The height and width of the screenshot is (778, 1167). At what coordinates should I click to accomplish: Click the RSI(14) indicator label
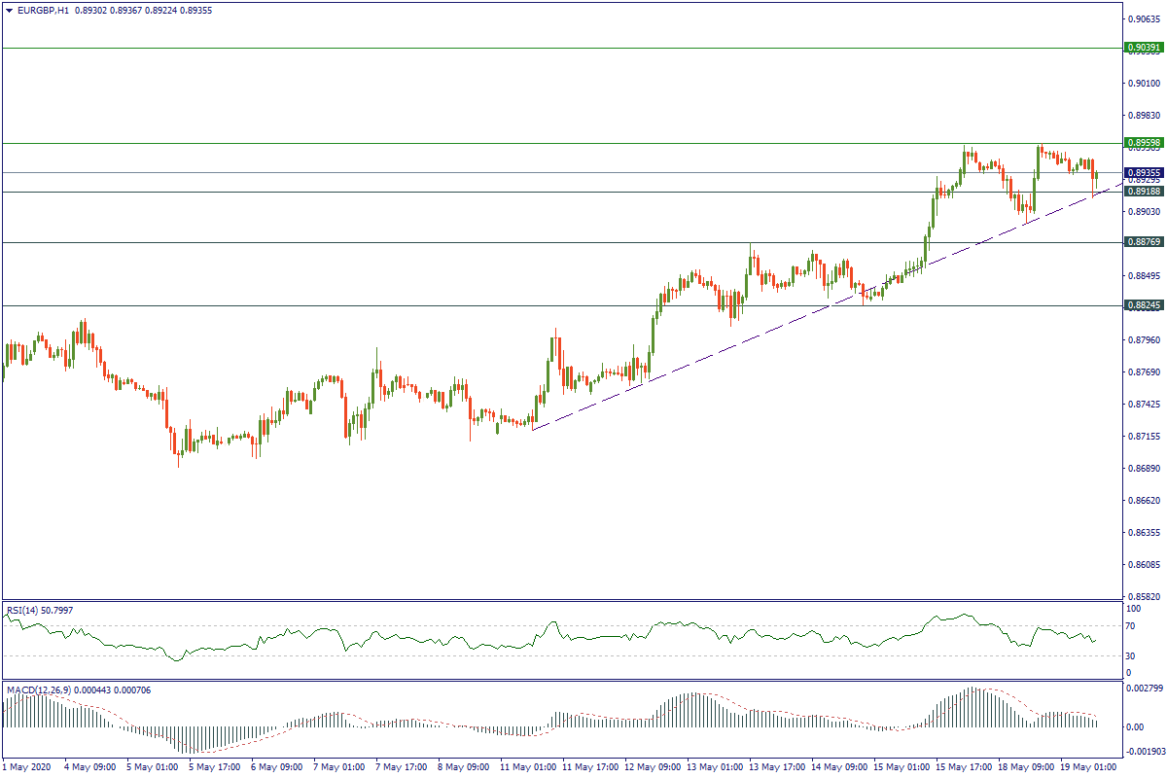tap(25, 610)
